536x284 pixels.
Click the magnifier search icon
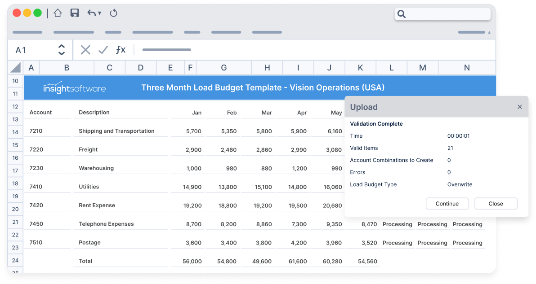[x=402, y=14]
